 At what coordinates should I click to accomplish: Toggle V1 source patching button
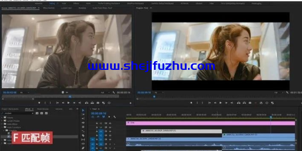pyautogui.click(x=92, y=140)
